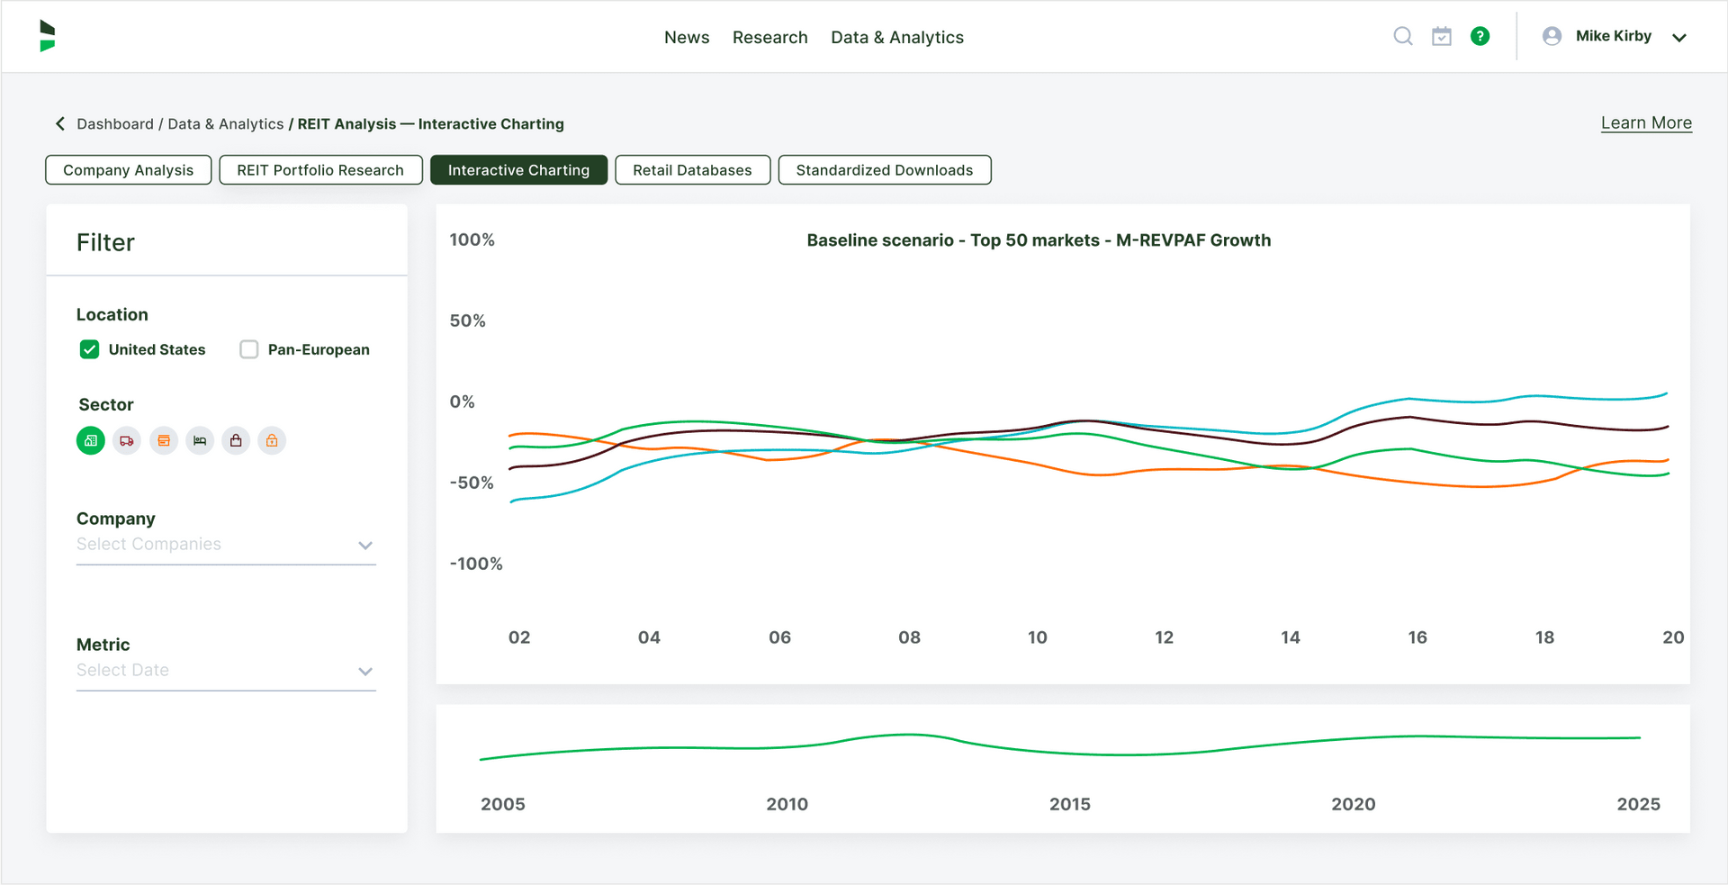Expand the Mike Kirby account menu chevron
Image resolution: width=1728 pixels, height=885 pixels.
click(1678, 38)
